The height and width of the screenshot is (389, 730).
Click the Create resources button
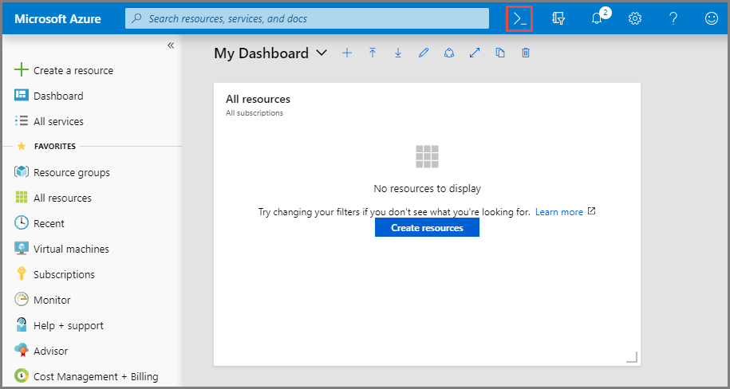pyautogui.click(x=427, y=227)
